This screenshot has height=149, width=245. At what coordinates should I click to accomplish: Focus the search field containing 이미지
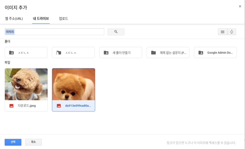(x=54, y=32)
